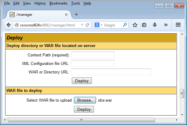Open the Tools menu

pos(75,3)
